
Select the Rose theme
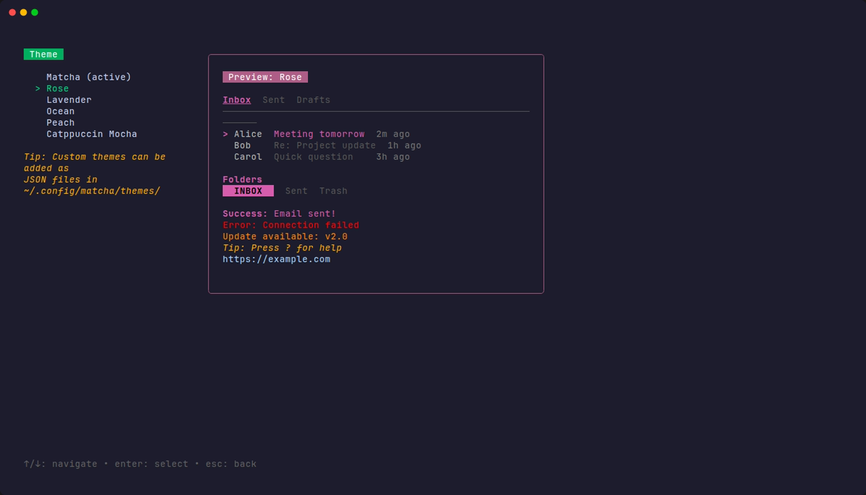57,88
